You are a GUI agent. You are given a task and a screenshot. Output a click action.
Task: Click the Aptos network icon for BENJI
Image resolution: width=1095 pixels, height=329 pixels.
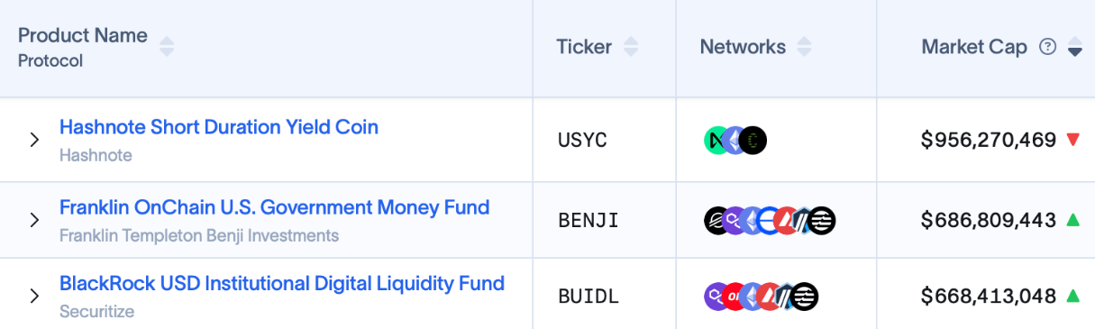822,220
